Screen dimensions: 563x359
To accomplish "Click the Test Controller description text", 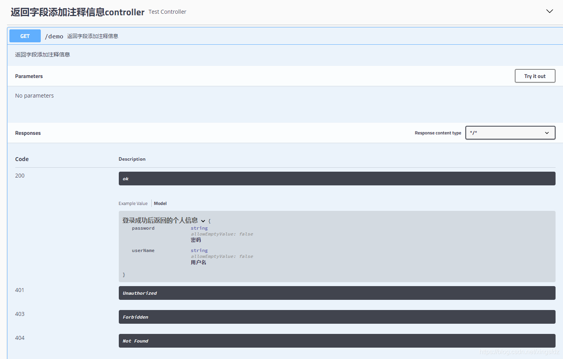I will (x=167, y=12).
